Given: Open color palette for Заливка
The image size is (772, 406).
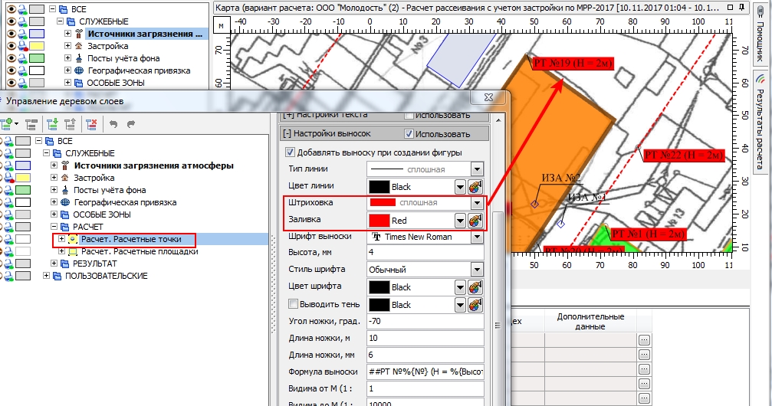Looking at the screenshot, I should 475,221.
